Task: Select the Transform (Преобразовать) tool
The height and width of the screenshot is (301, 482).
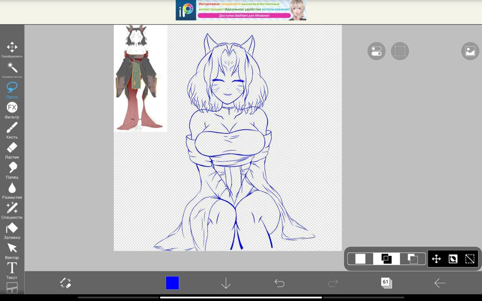Action: [x=12, y=47]
